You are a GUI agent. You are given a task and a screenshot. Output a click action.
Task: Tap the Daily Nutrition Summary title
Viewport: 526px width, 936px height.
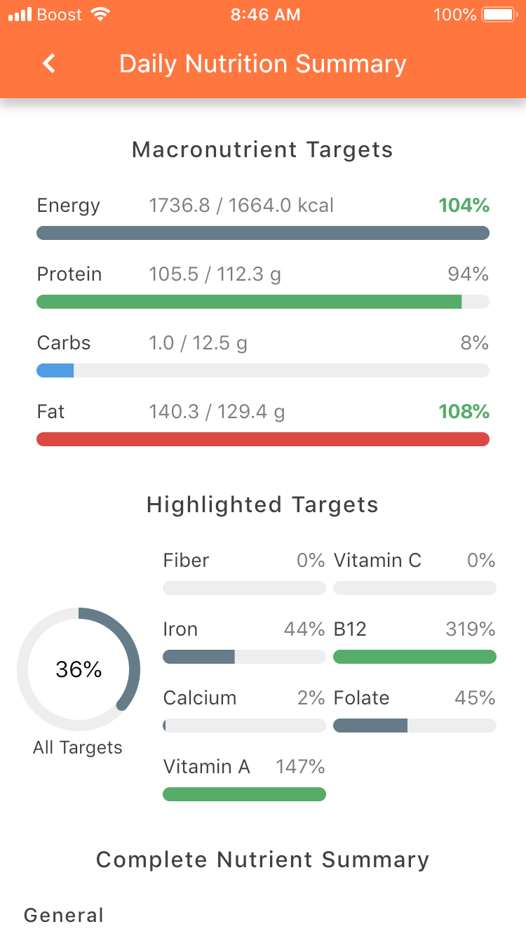263,63
